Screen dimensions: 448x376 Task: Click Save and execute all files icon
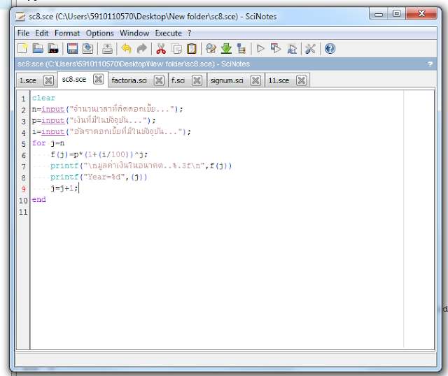pos(292,48)
